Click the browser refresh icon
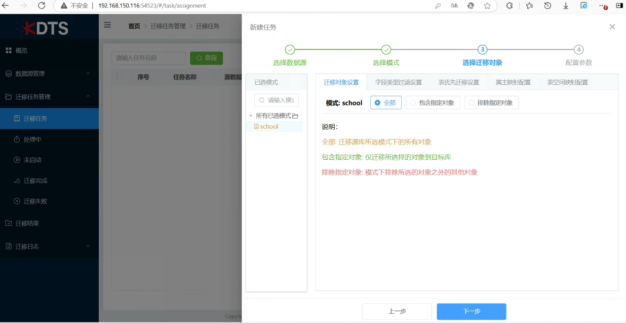 point(41,6)
